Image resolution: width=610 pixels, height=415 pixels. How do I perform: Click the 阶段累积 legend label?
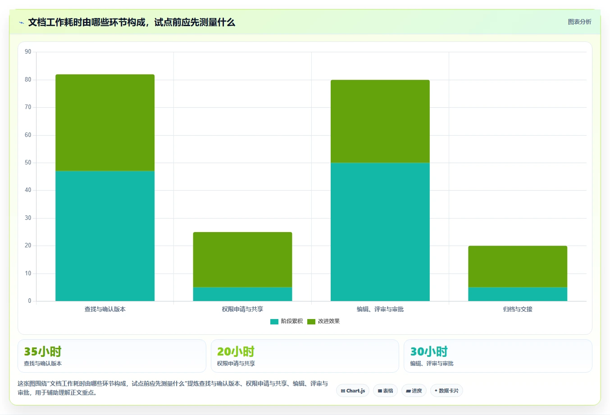coord(292,321)
